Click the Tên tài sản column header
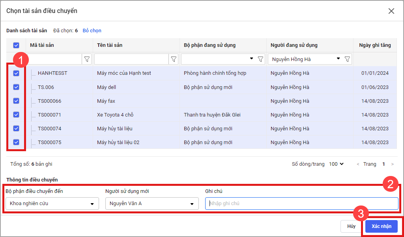 (110, 45)
